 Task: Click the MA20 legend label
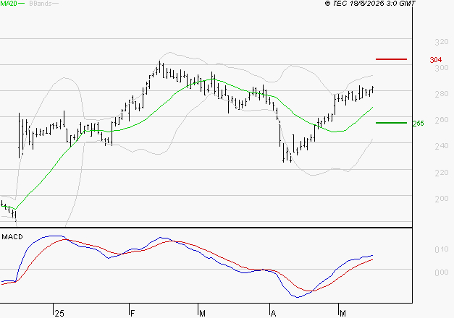tap(9, 3)
